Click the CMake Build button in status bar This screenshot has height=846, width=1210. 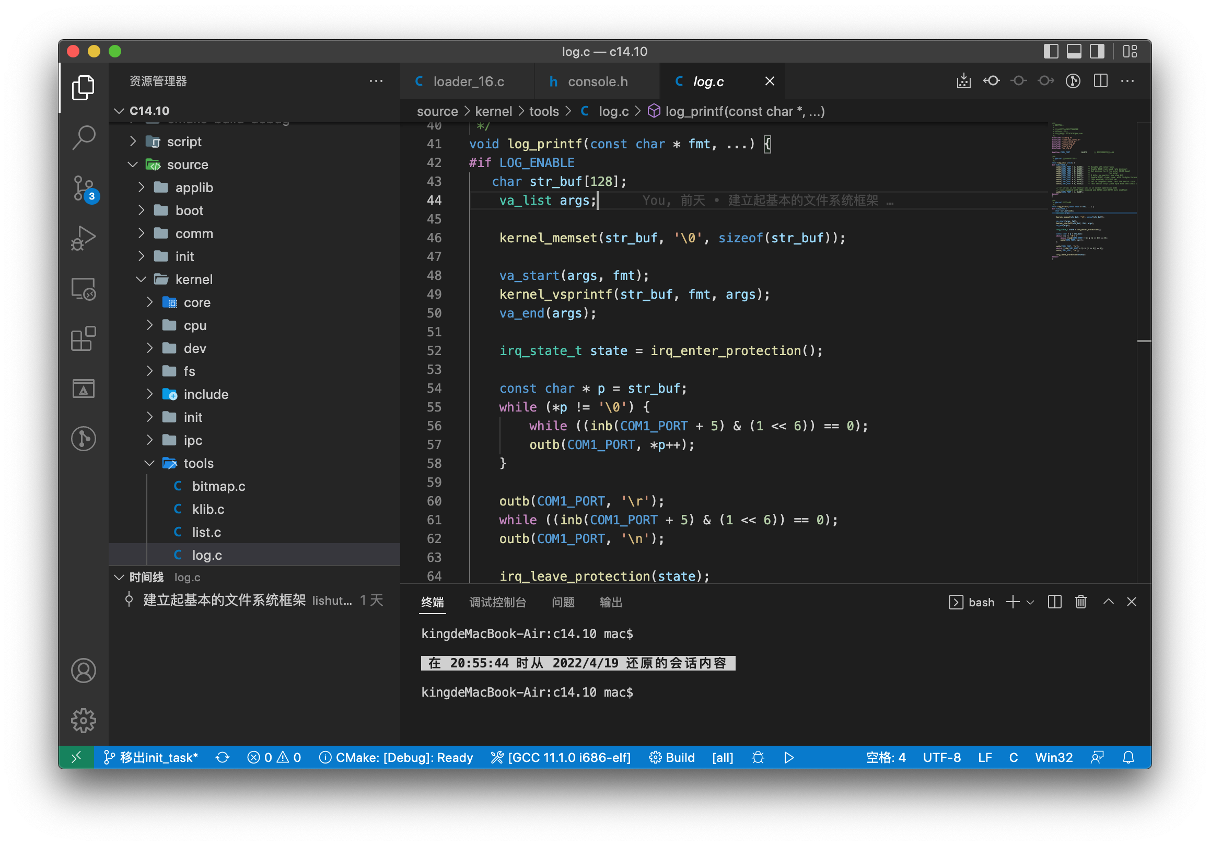(x=672, y=758)
